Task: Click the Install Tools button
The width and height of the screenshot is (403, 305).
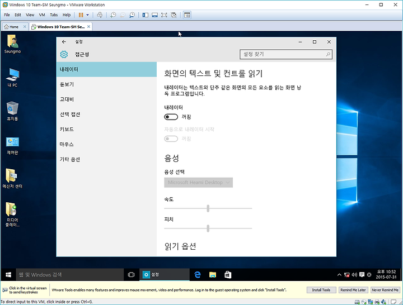Action: 321,290
